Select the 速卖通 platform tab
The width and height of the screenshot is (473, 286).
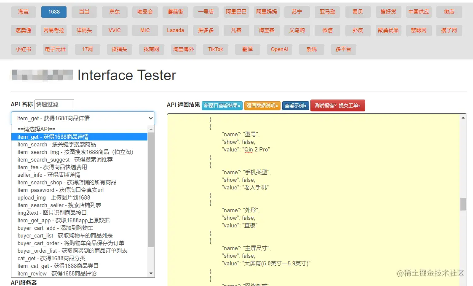[23, 30]
